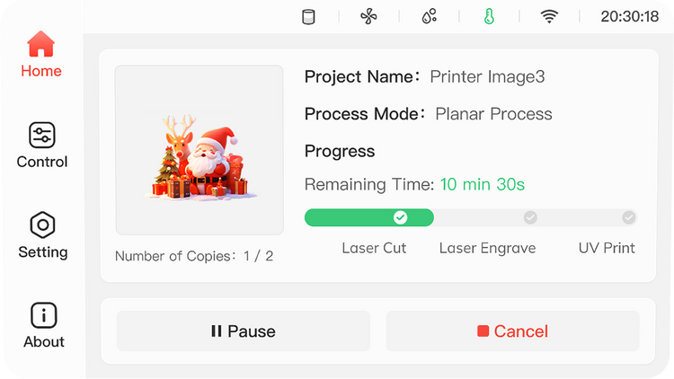Tap the fan status icon

pyautogui.click(x=368, y=17)
